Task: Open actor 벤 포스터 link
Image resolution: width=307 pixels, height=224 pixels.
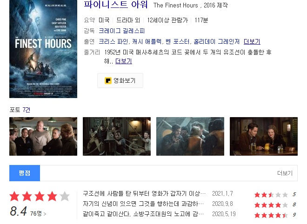Action: pos(177,41)
